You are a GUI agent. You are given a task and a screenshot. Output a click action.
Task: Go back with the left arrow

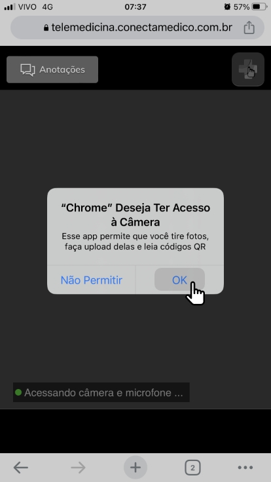[20, 468]
